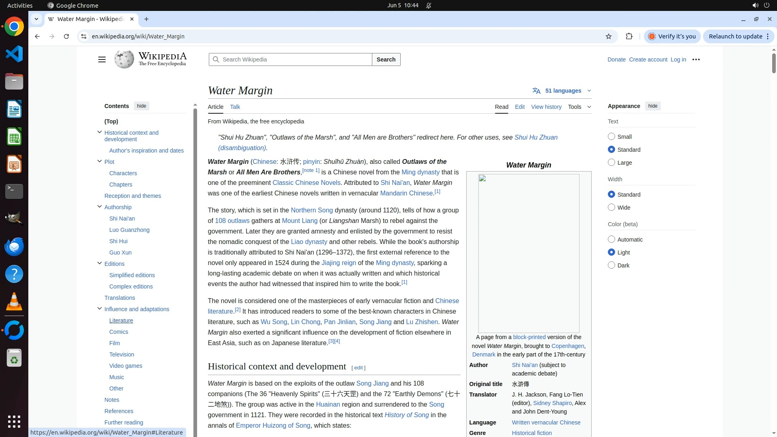Screen dimensions: 777x437
Task: Open the View history tab
Action: [x=546, y=107]
